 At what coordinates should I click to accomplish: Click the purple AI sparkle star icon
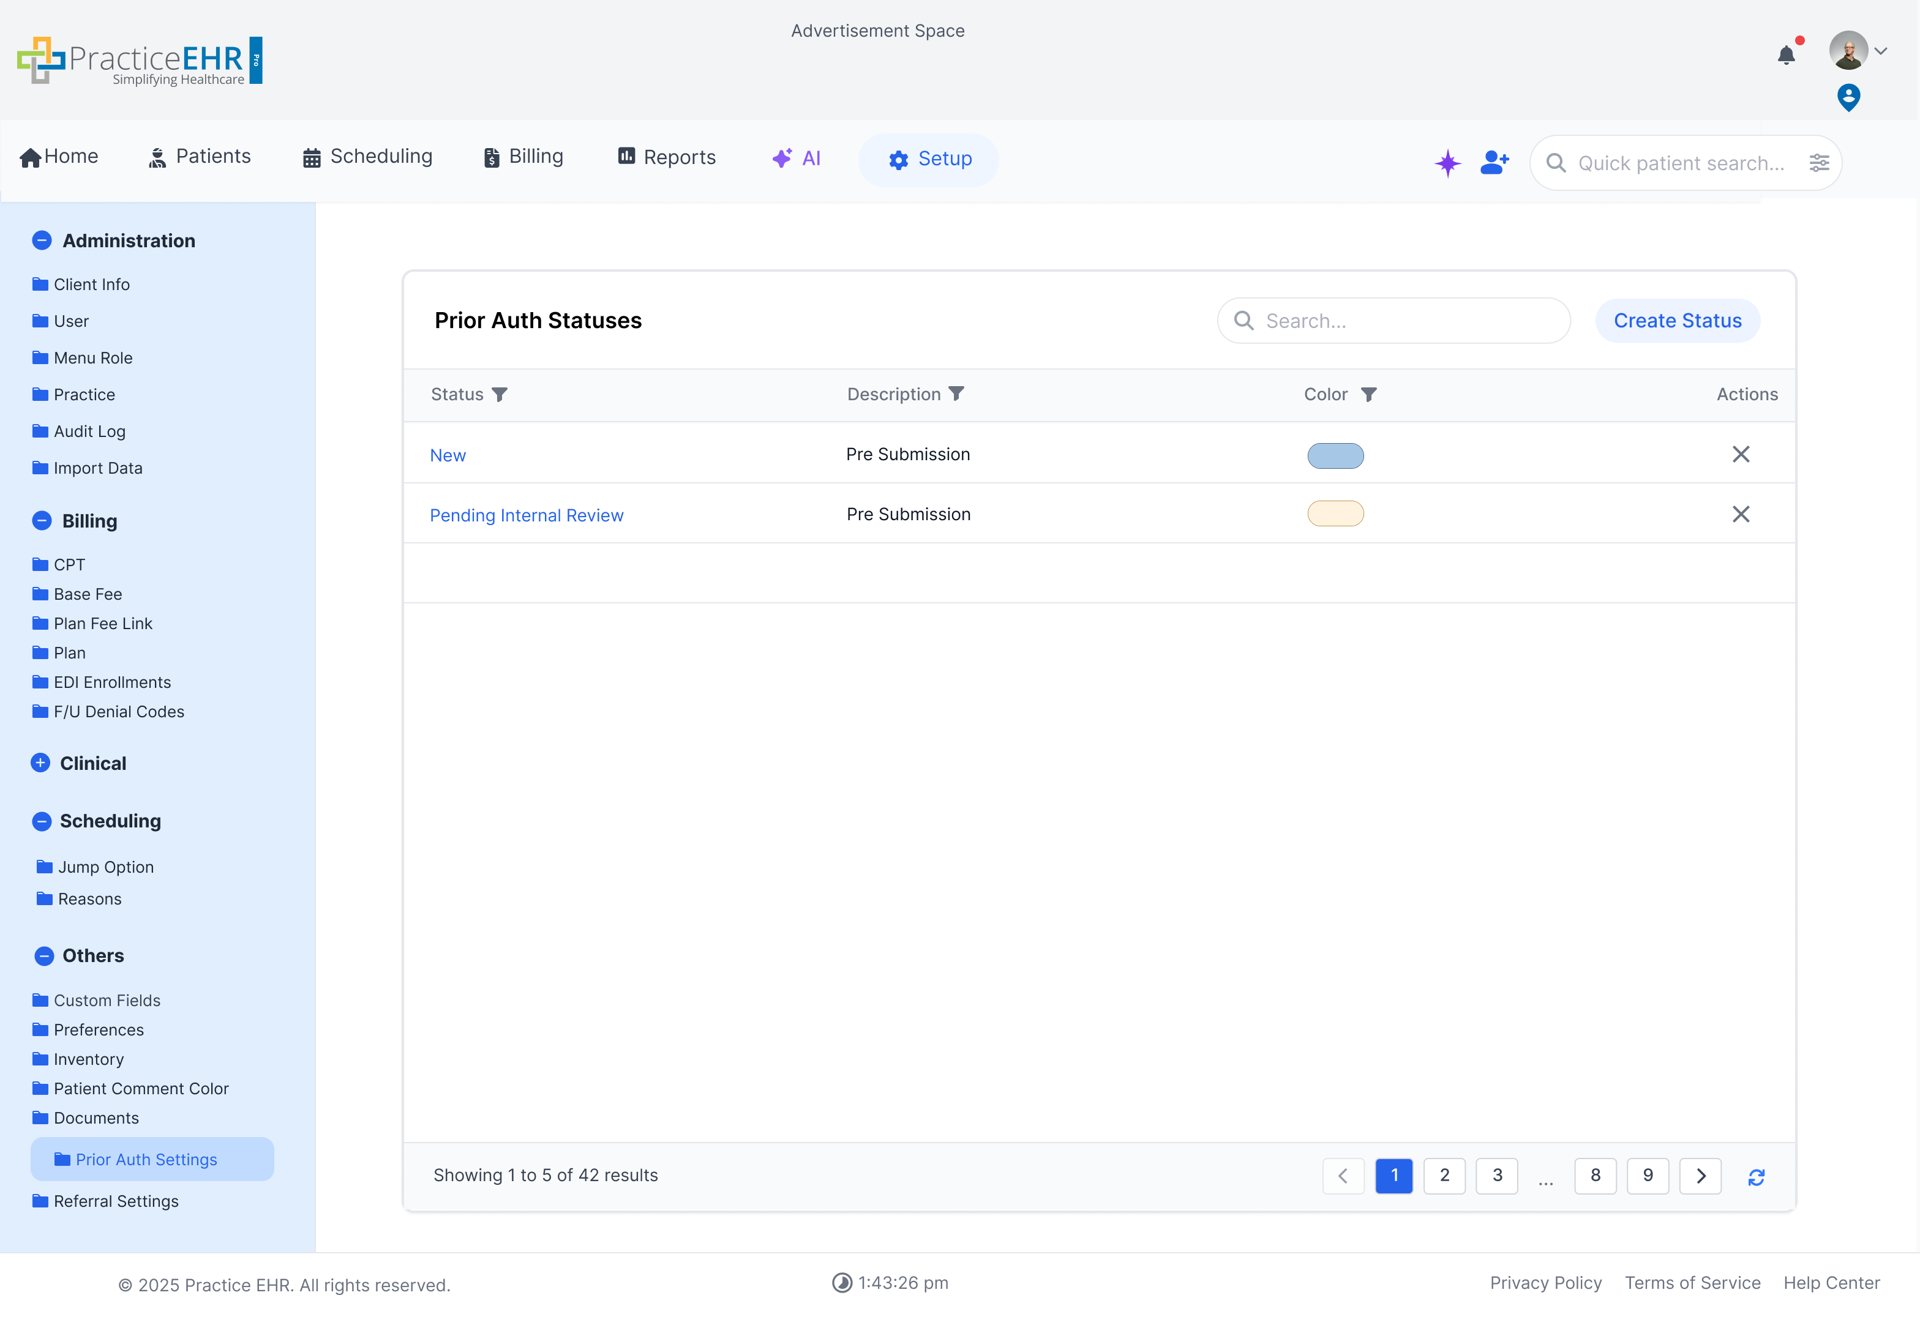[1447, 163]
